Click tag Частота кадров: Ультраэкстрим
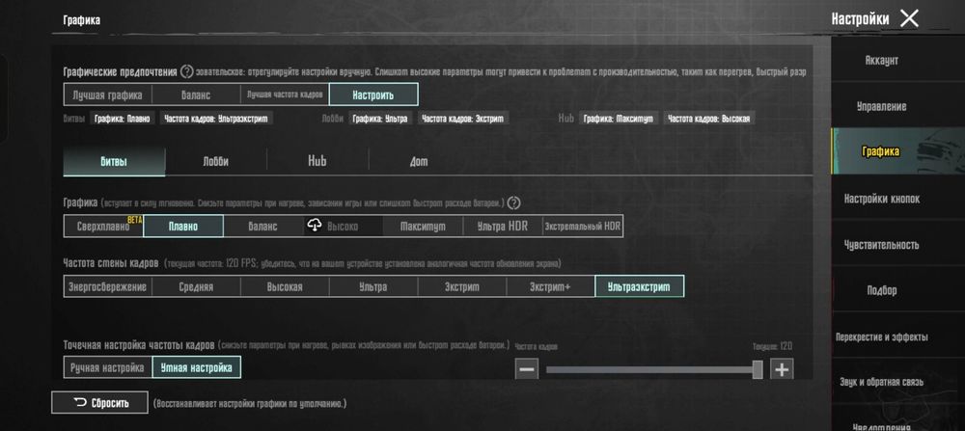The image size is (965, 431). click(x=216, y=119)
